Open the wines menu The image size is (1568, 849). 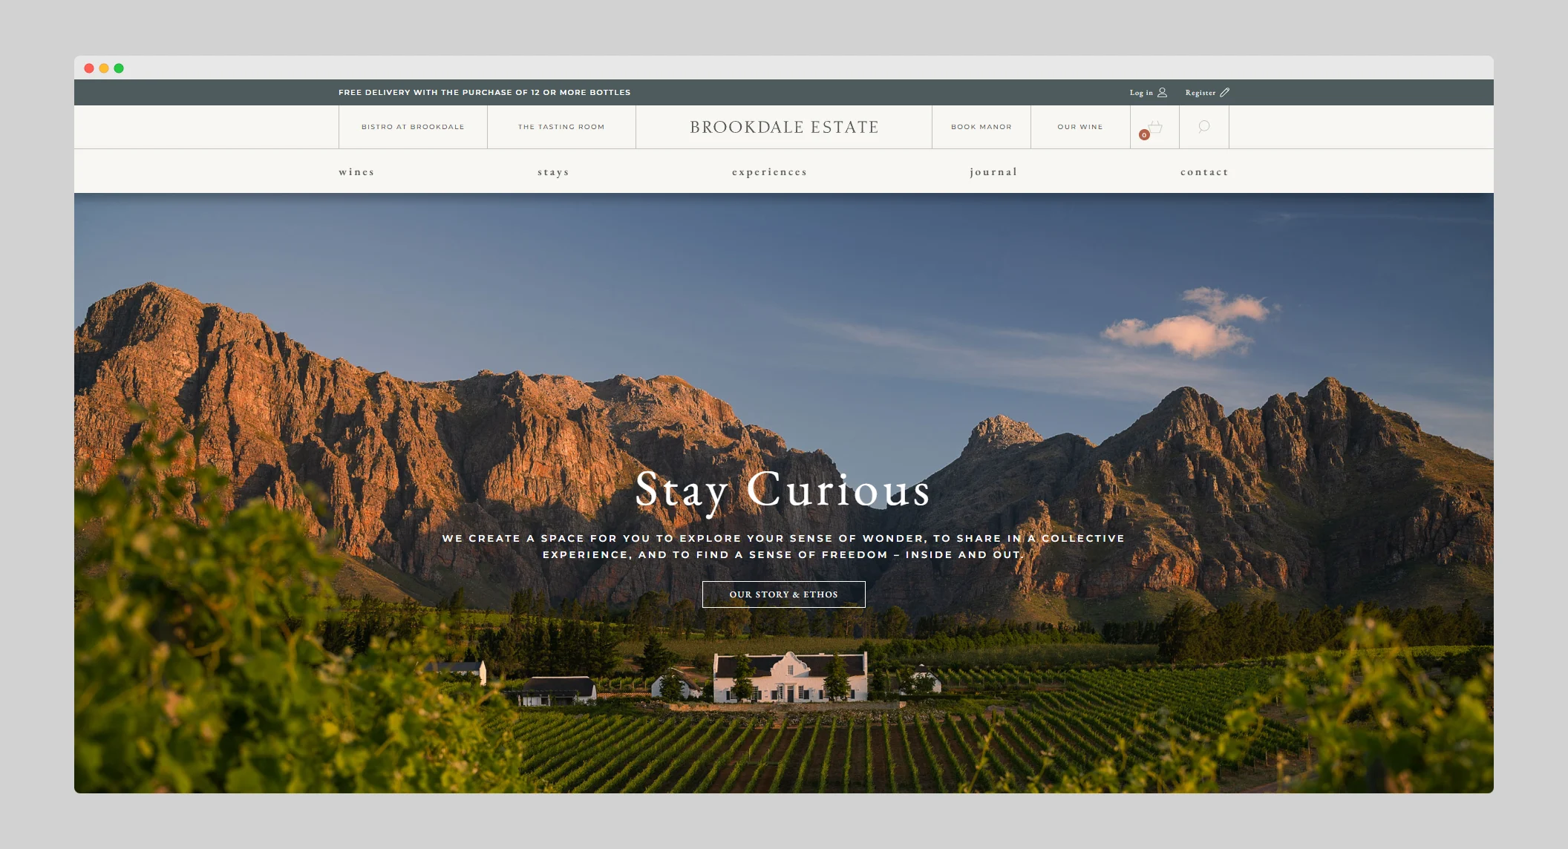pos(356,172)
